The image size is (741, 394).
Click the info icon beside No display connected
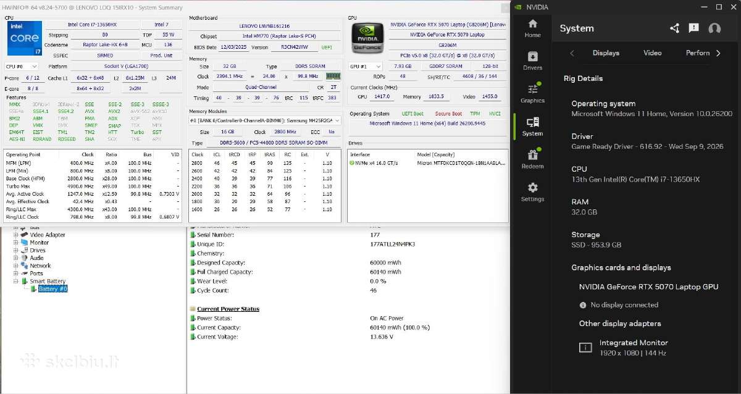[x=583, y=305]
